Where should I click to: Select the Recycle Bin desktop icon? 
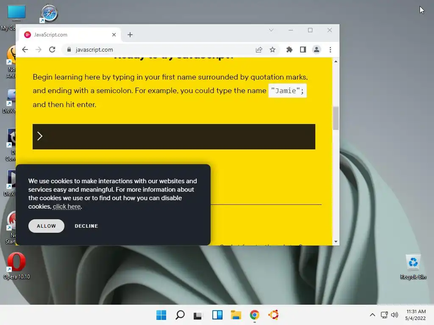pyautogui.click(x=413, y=267)
